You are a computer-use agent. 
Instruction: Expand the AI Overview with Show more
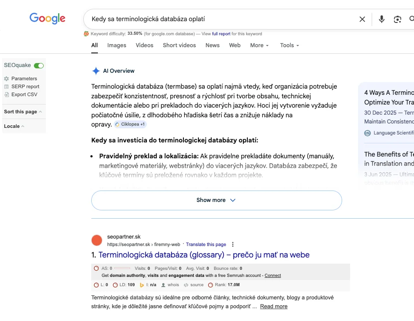tap(216, 200)
